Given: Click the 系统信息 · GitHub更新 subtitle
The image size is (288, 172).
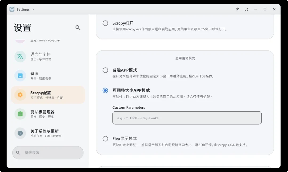Looking at the screenshot, I should click(x=46, y=136).
